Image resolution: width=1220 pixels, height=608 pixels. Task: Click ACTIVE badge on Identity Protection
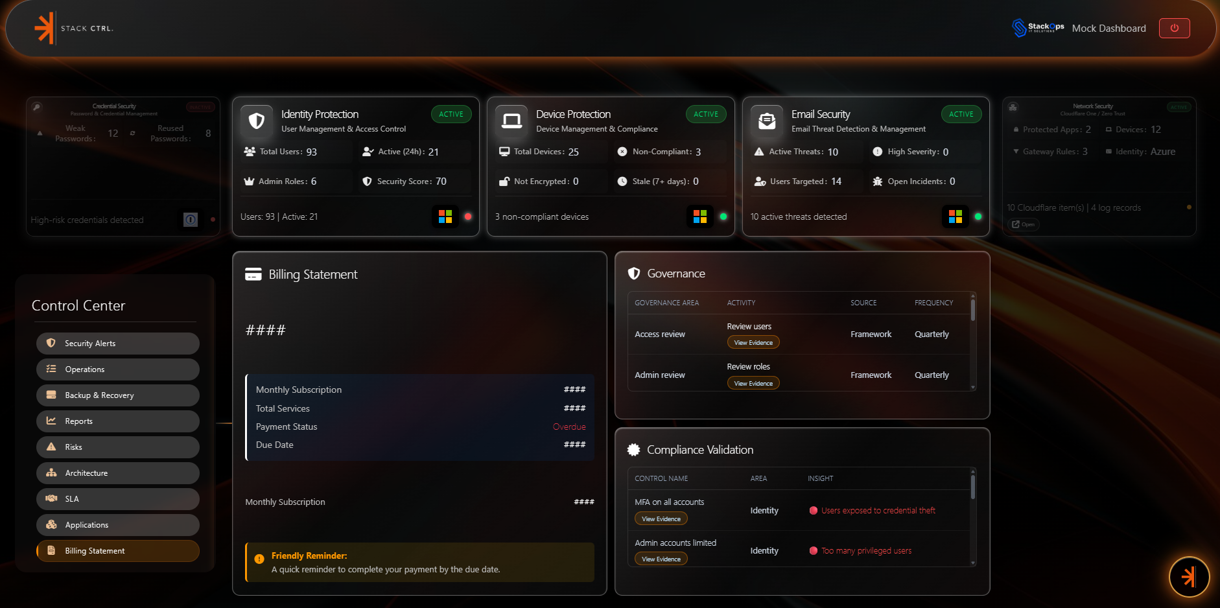point(451,114)
